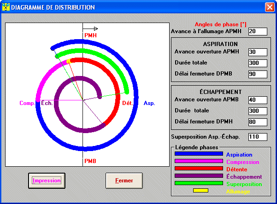Select the Avance à l'allumage APMH field
277x204 pixels.
257,31
